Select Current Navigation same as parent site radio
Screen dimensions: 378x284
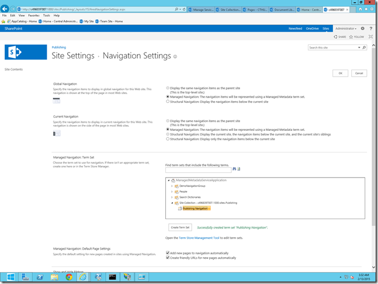[x=168, y=121]
